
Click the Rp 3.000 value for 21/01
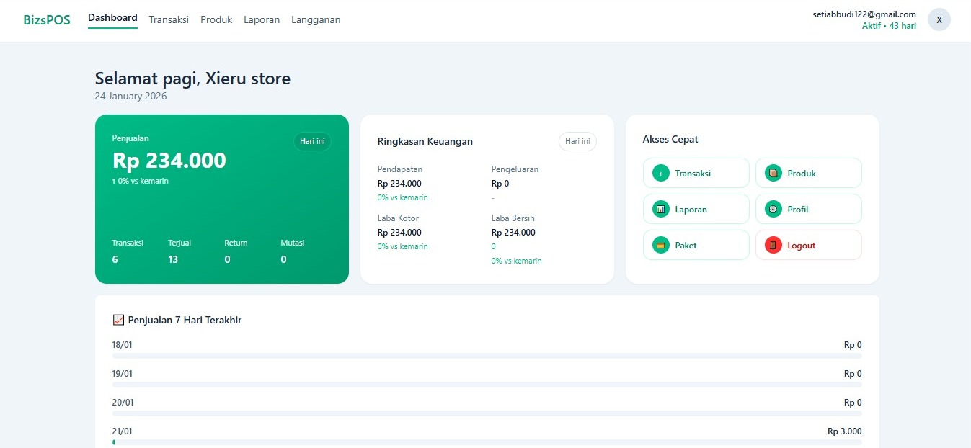pos(843,431)
